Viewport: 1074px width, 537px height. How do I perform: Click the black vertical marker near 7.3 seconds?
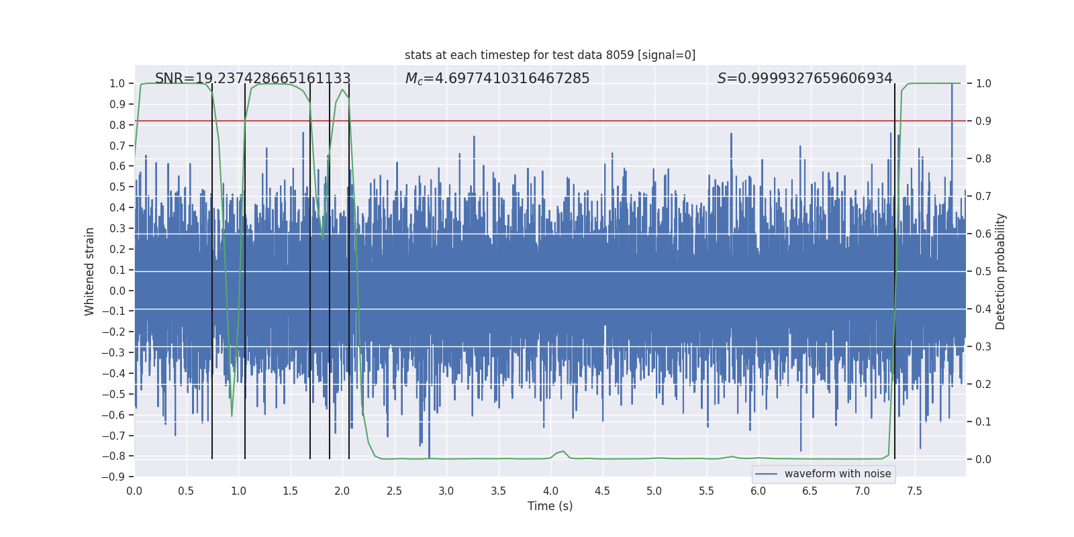click(x=895, y=271)
